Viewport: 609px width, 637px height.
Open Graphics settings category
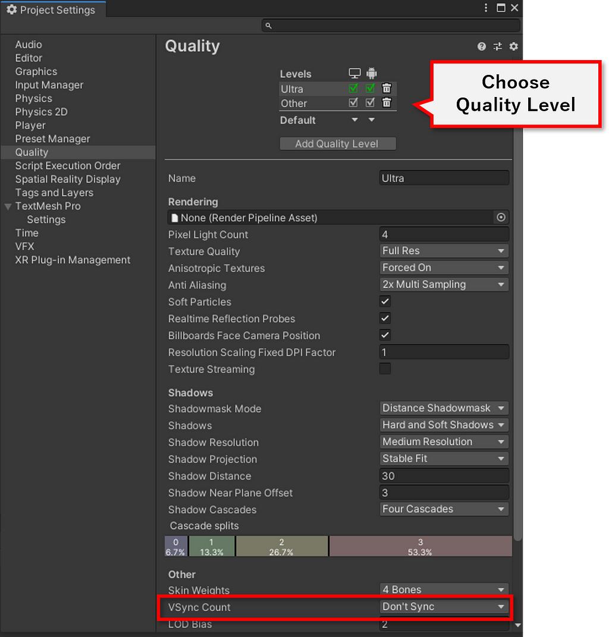(36, 71)
